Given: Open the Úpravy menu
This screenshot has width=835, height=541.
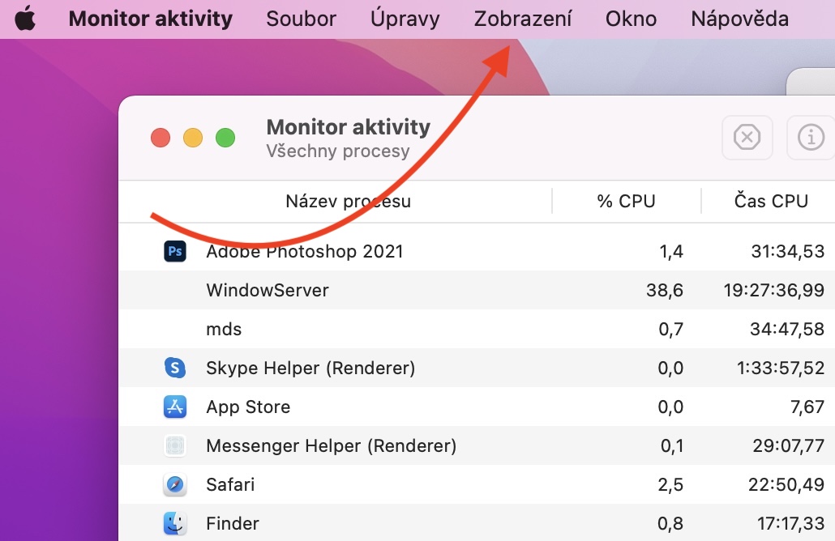Looking at the screenshot, I should coord(405,18).
